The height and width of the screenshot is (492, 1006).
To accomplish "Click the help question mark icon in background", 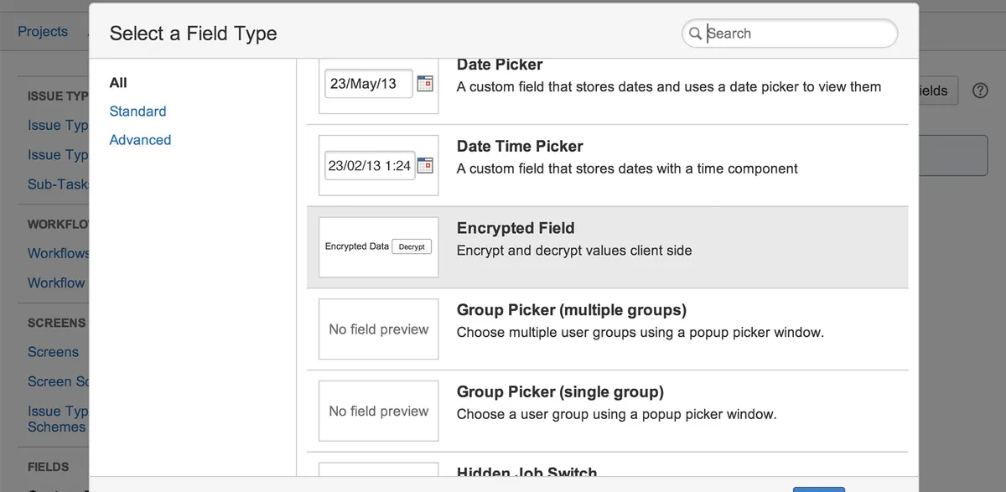I will coord(980,91).
